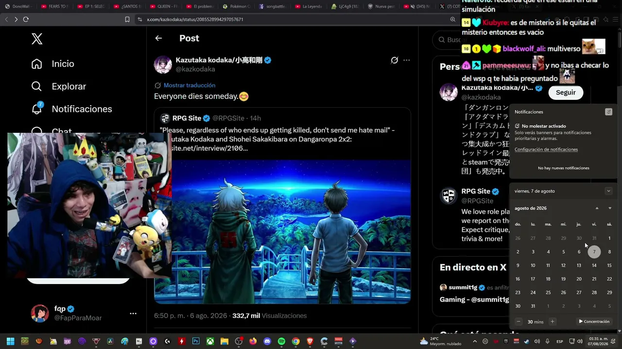Image resolution: width=622 pixels, height=349 pixels.
Task: Go to next month in calendar
Action: (x=610, y=208)
